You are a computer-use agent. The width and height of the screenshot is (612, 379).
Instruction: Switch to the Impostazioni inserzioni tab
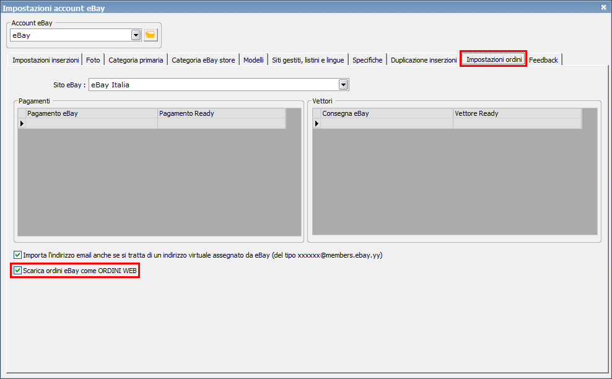coord(45,59)
